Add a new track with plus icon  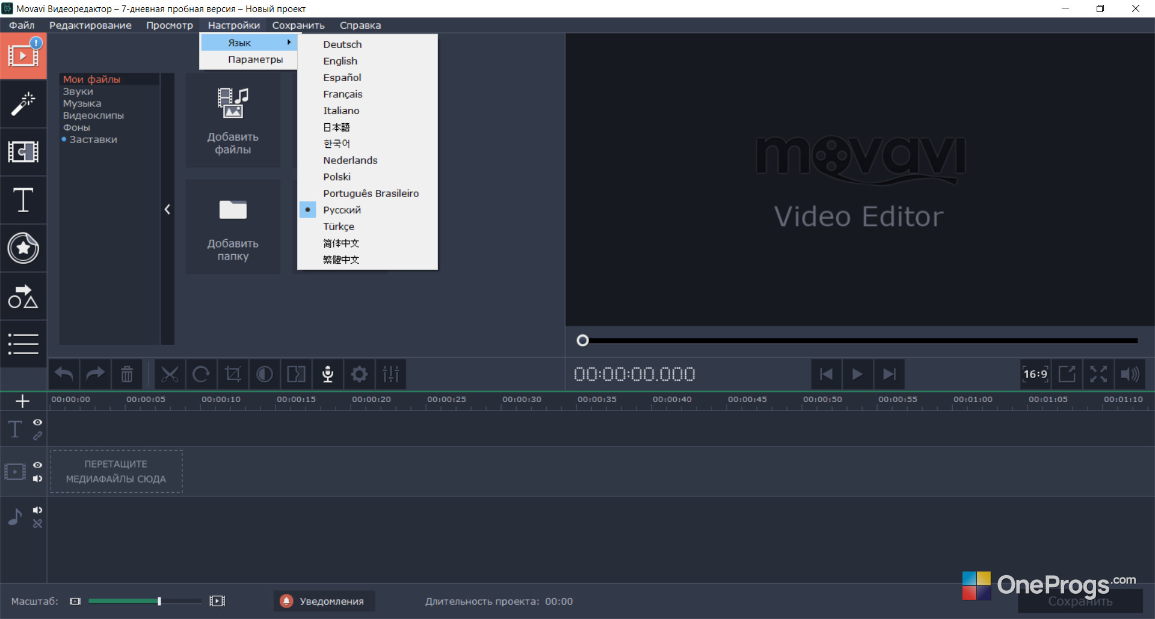click(23, 401)
